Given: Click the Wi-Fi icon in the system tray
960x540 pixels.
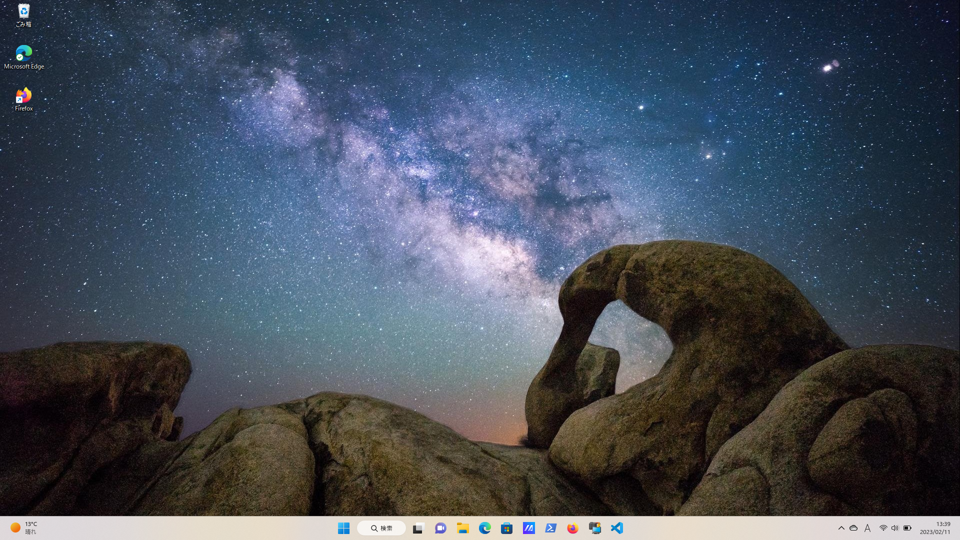Looking at the screenshot, I should coord(882,528).
